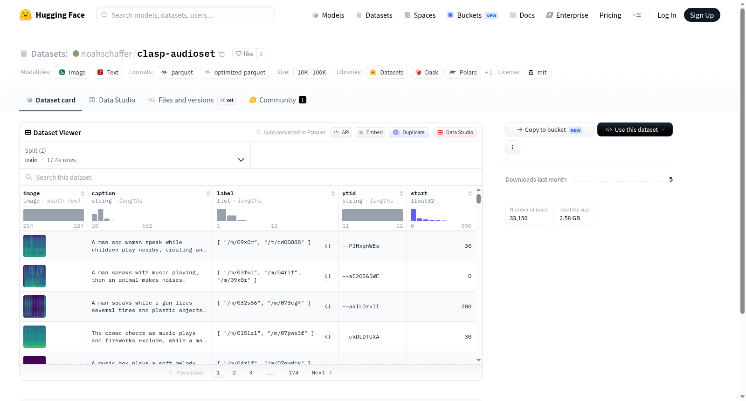Go to Datasets in top navigation

pos(374,15)
